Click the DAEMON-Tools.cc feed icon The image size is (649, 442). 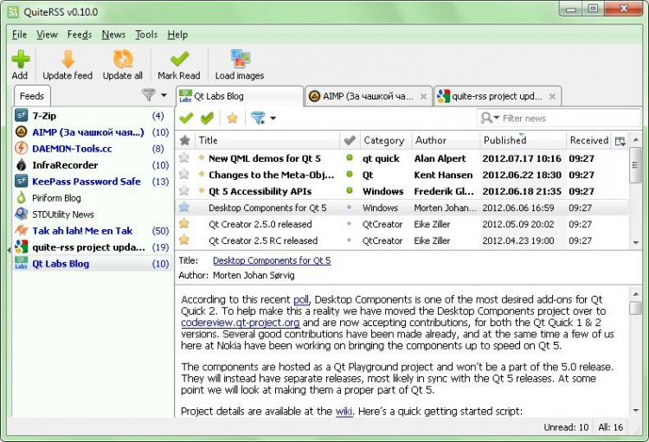coord(21,148)
